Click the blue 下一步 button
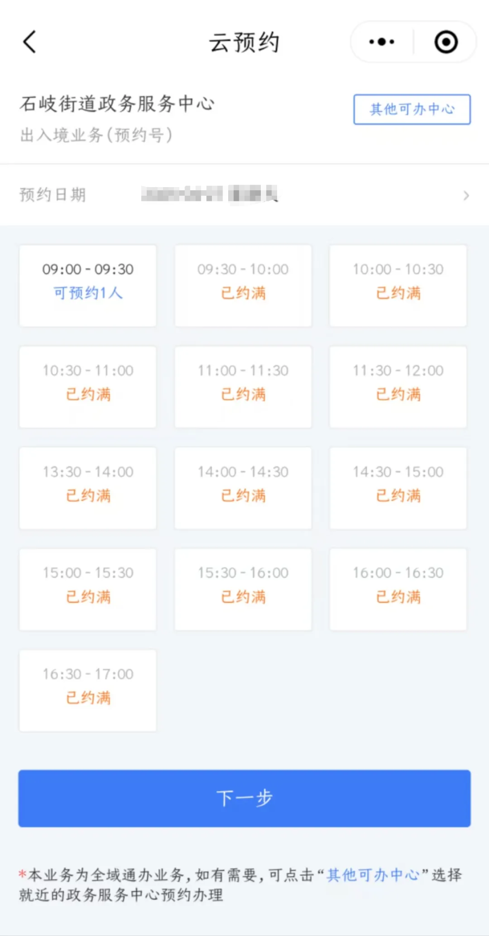 244,798
